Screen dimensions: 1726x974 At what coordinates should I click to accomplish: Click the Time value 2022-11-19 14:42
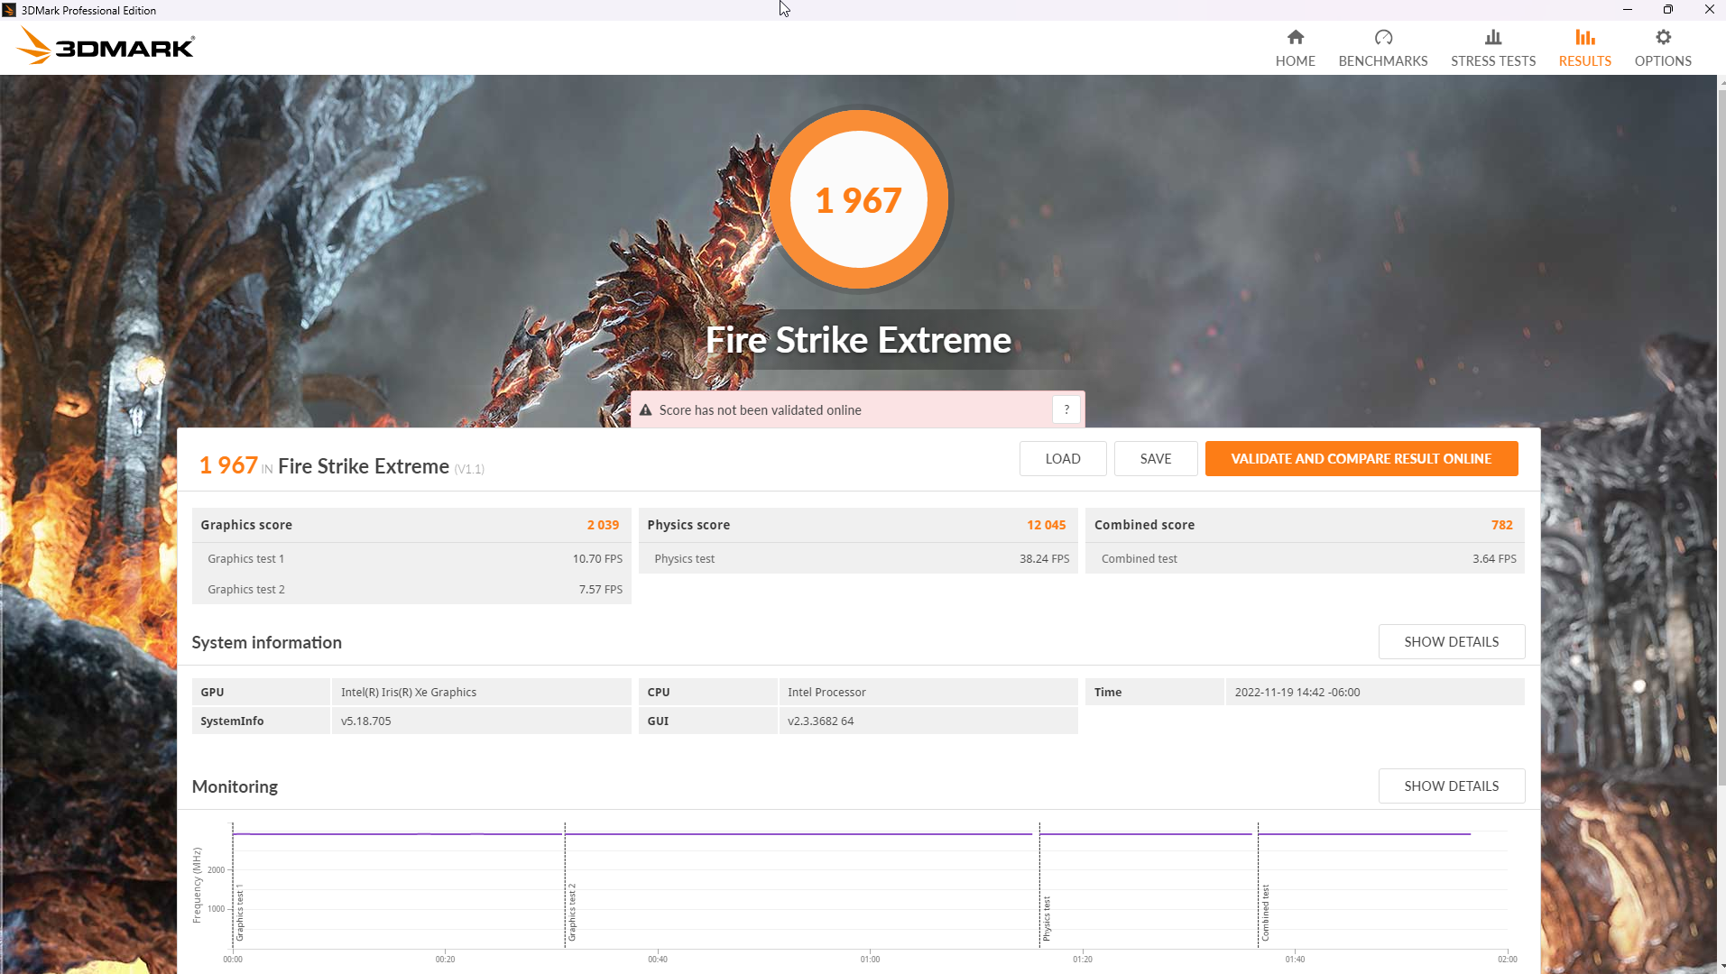[x=1297, y=692]
